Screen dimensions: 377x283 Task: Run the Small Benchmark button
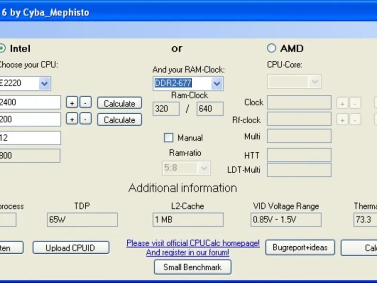pos(193,267)
